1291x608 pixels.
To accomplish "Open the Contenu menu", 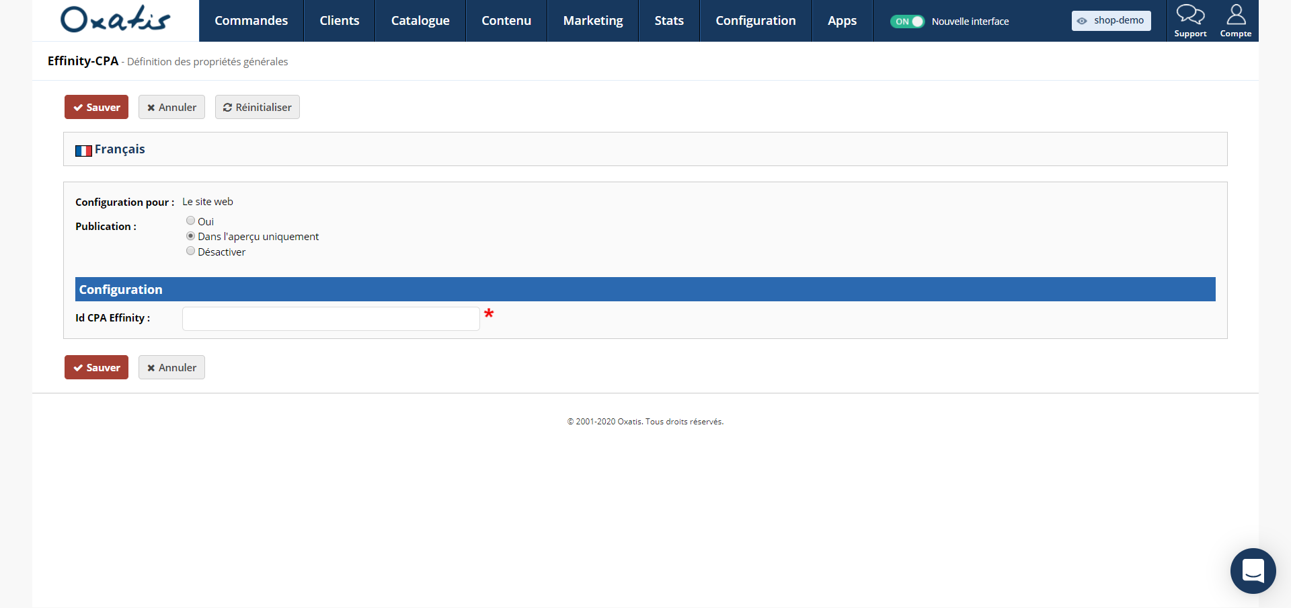I will [506, 21].
